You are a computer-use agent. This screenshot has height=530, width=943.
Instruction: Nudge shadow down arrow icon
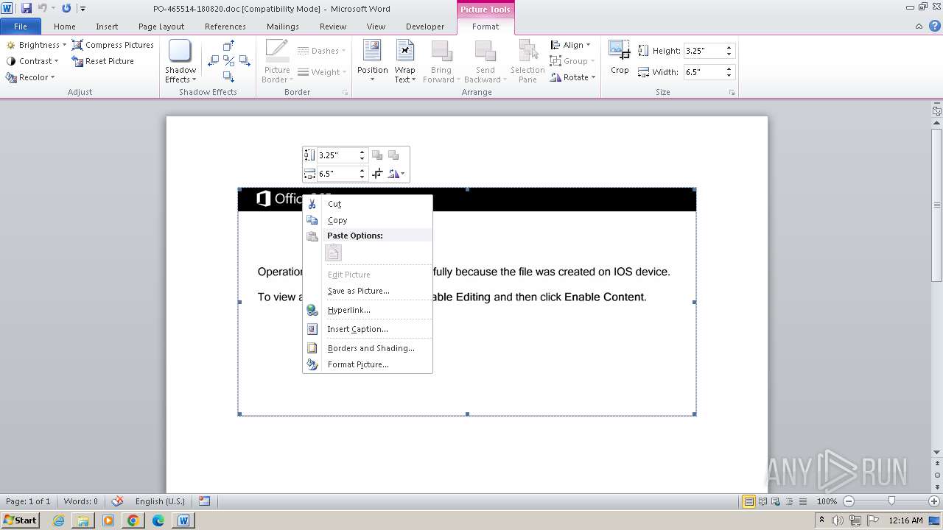click(x=228, y=77)
